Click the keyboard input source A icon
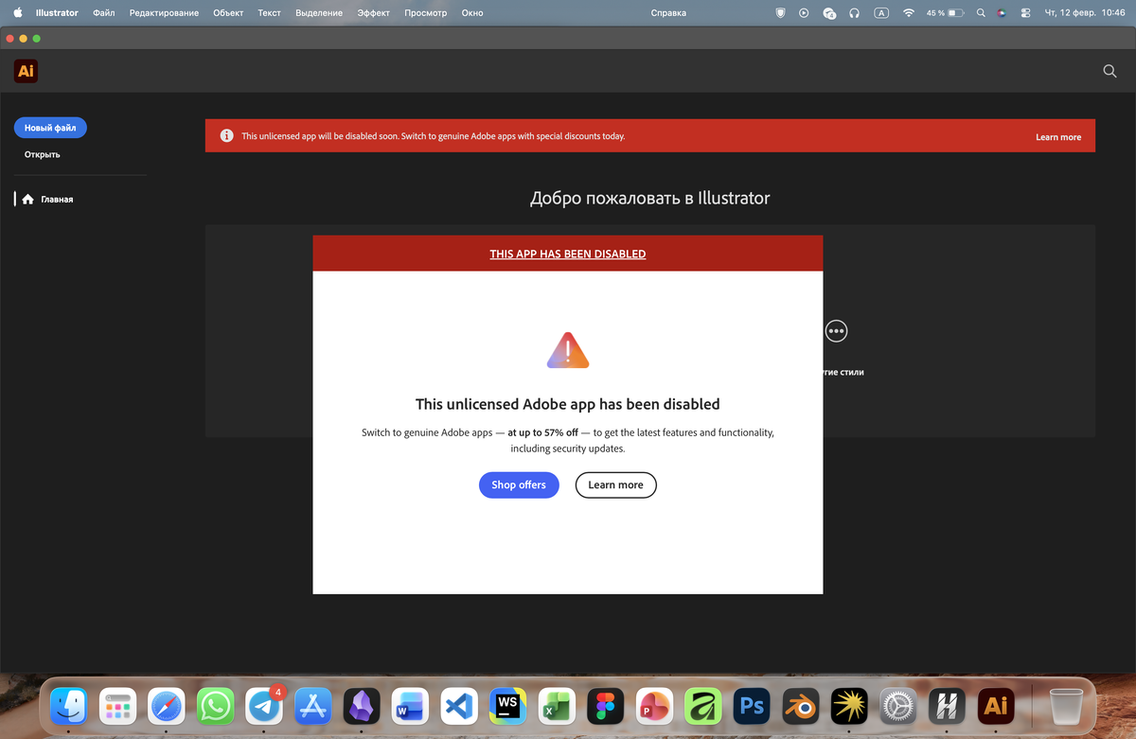 click(x=882, y=13)
